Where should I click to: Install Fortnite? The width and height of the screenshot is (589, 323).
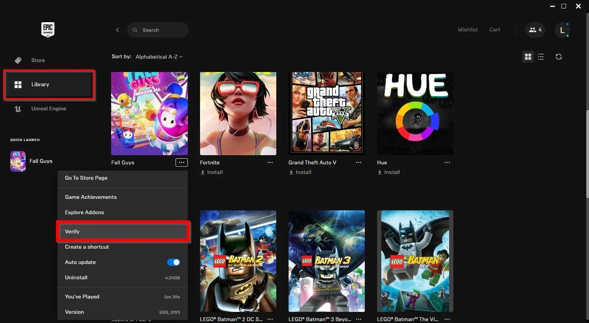pos(212,172)
